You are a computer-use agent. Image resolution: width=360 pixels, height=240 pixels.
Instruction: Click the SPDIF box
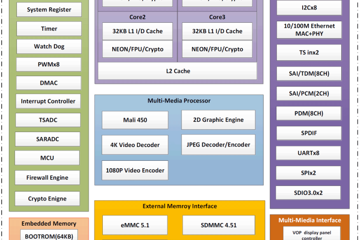(x=309, y=134)
